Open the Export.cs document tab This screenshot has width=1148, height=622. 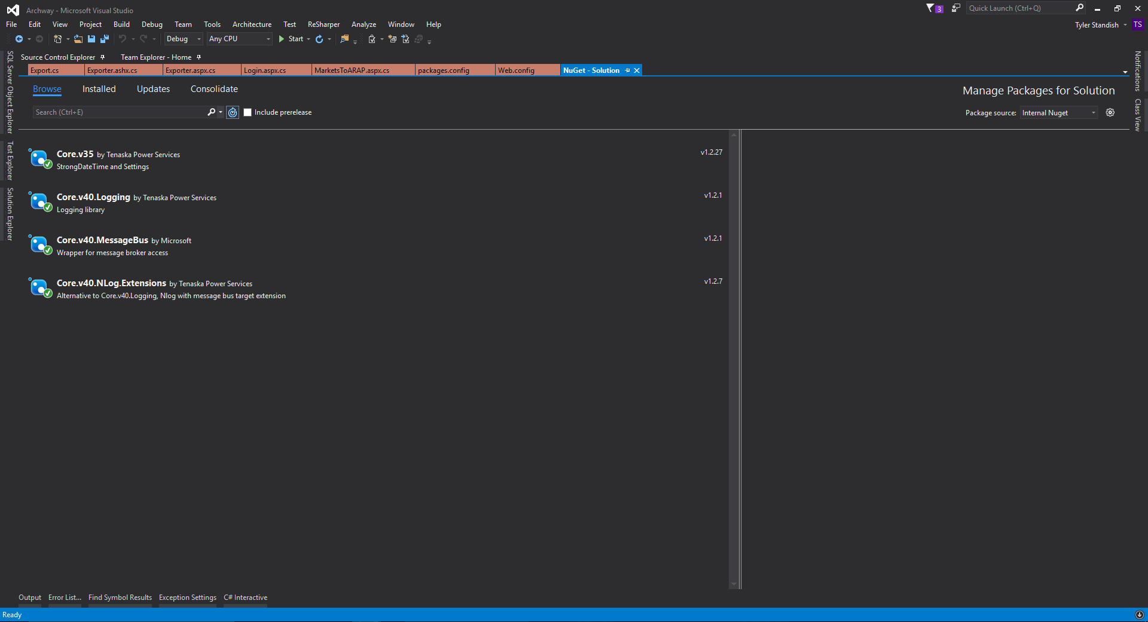[x=56, y=71]
